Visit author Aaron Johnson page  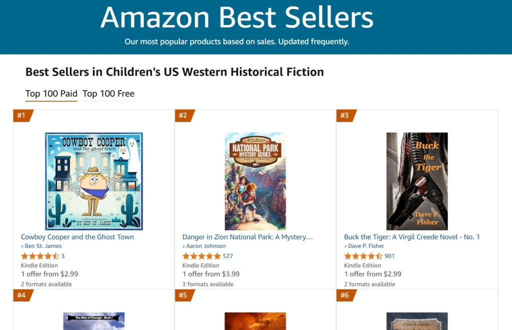pyautogui.click(x=205, y=246)
